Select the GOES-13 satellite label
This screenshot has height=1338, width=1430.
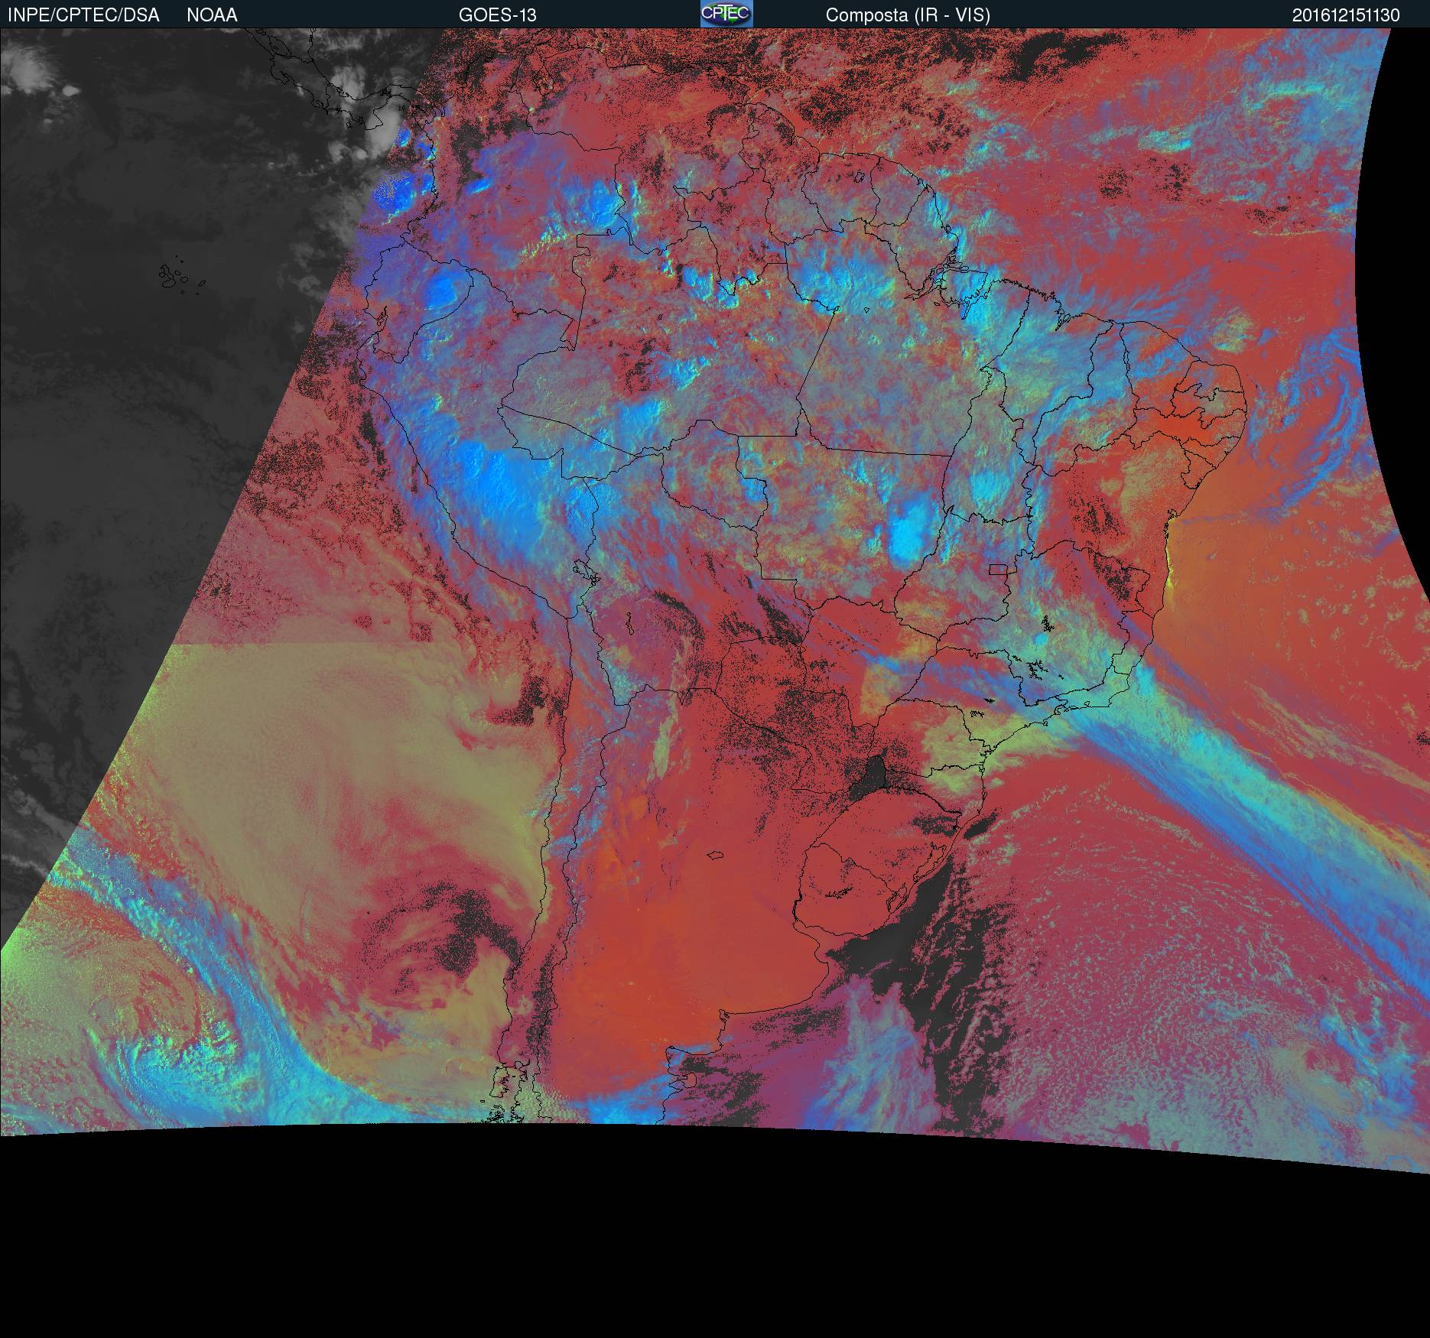(497, 15)
